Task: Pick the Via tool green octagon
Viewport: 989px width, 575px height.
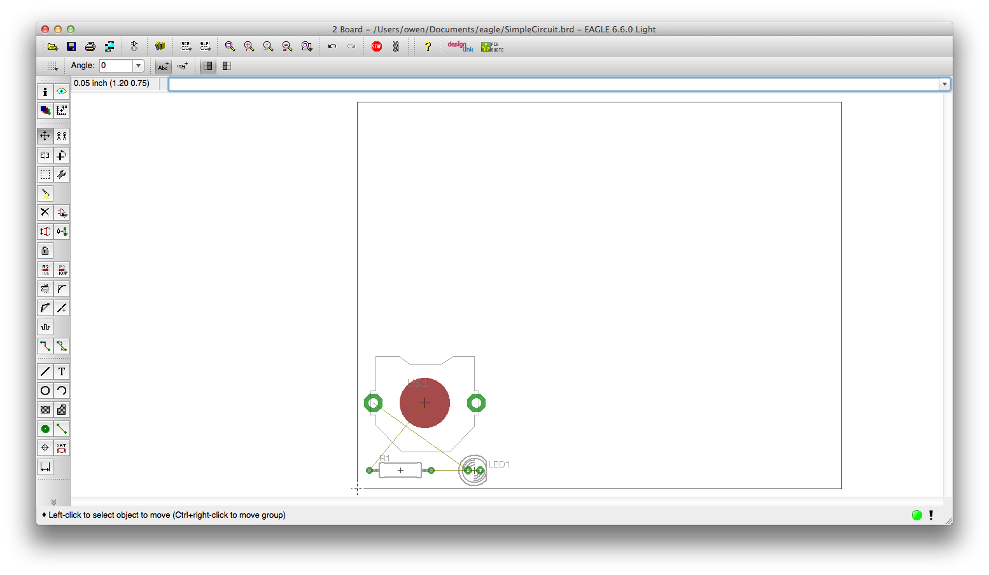Action: 45,429
